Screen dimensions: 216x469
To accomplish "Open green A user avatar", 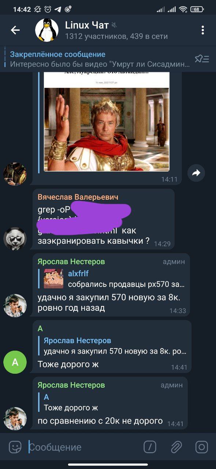I will coord(15,362).
